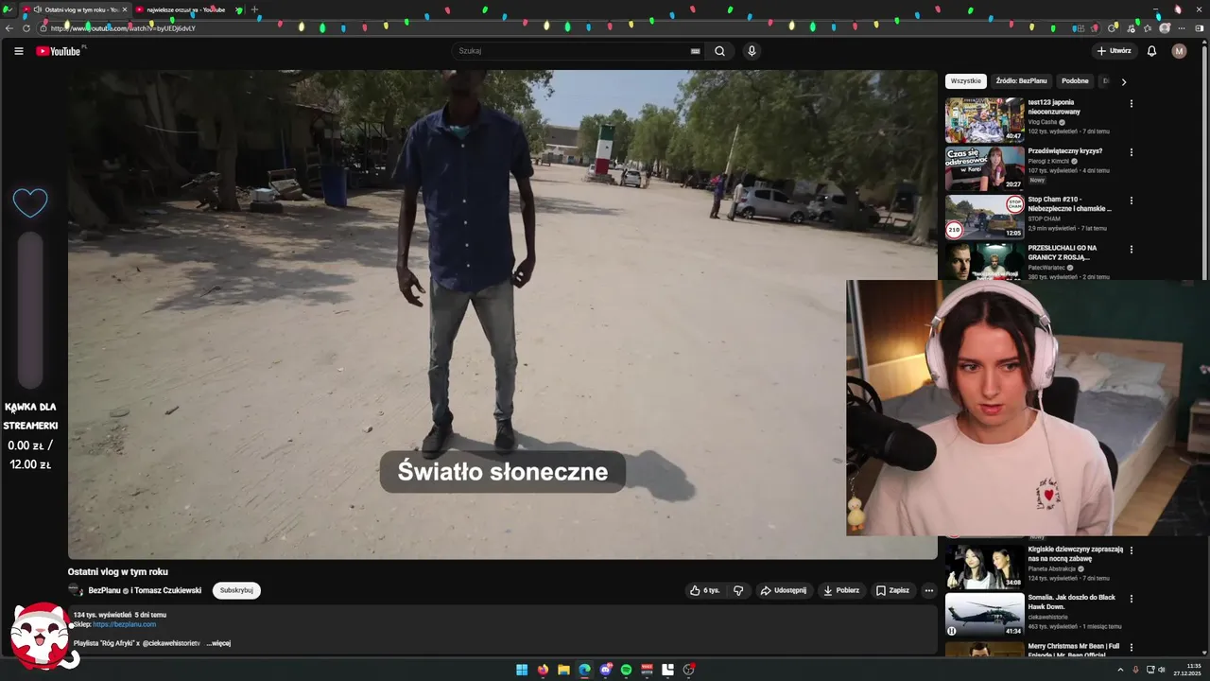Go back with browser back arrow
The width and height of the screenshot is (1210, 681).
coord(10,28)
